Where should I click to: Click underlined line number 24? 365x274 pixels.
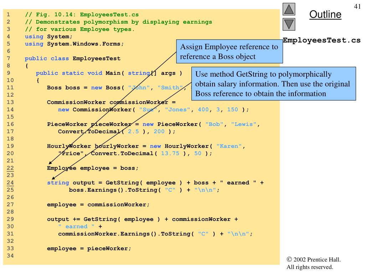(x=10, y=183)
